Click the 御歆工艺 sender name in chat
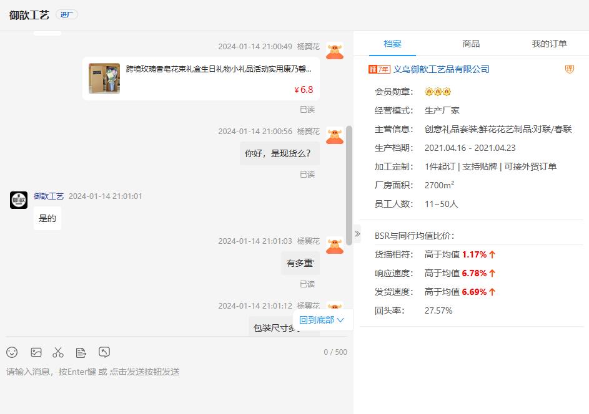This screenshot has width=589, height=414. [49, 196]
